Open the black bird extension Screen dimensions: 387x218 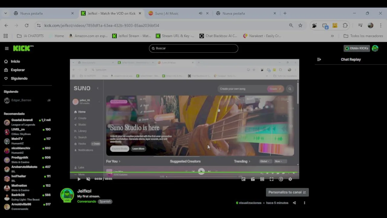coord(314,25)
